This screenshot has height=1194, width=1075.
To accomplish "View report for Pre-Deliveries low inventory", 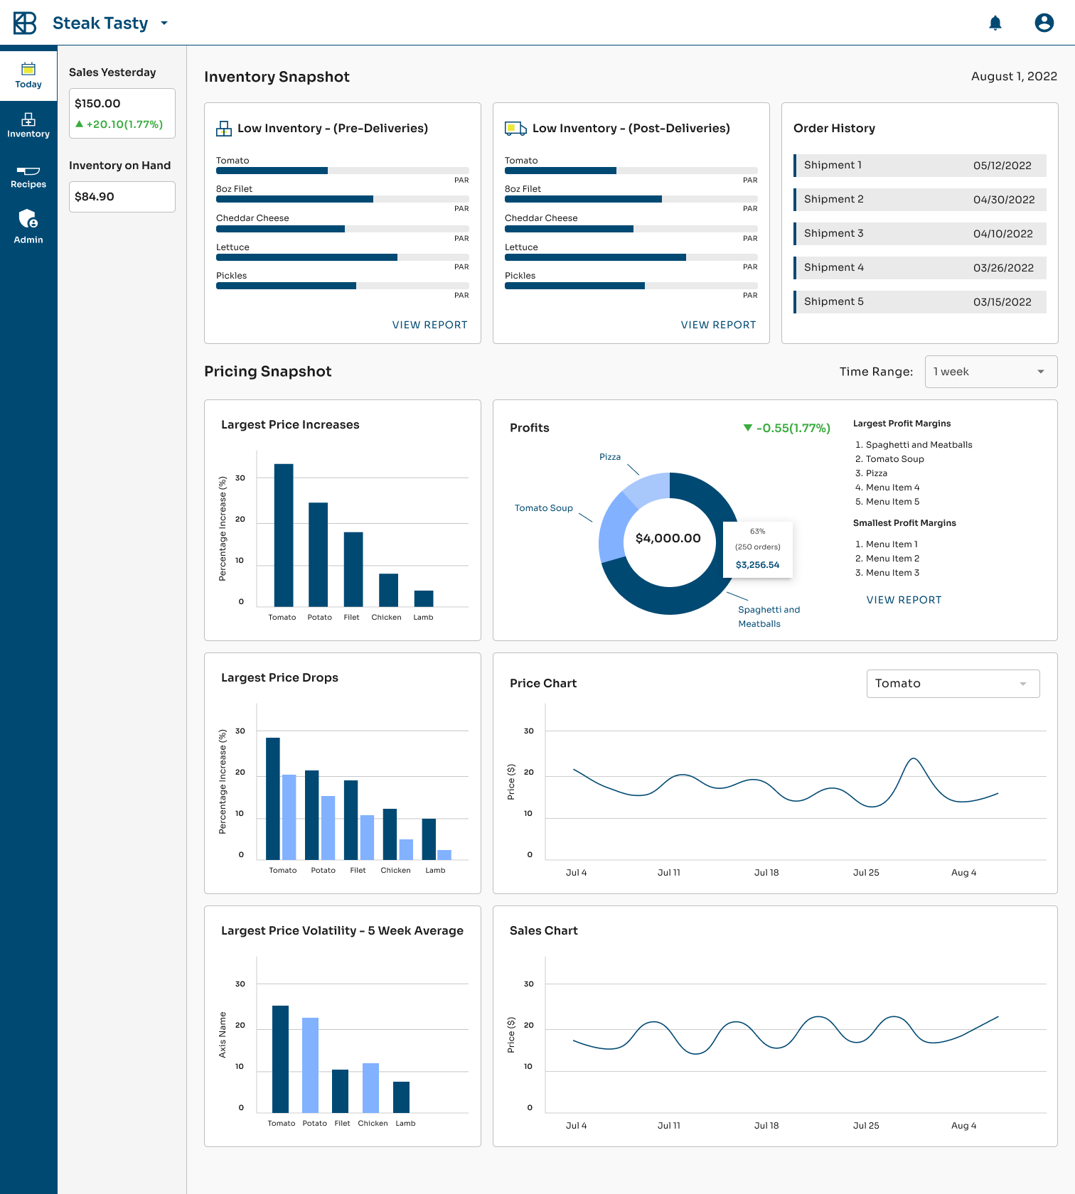I will (429, 325).
